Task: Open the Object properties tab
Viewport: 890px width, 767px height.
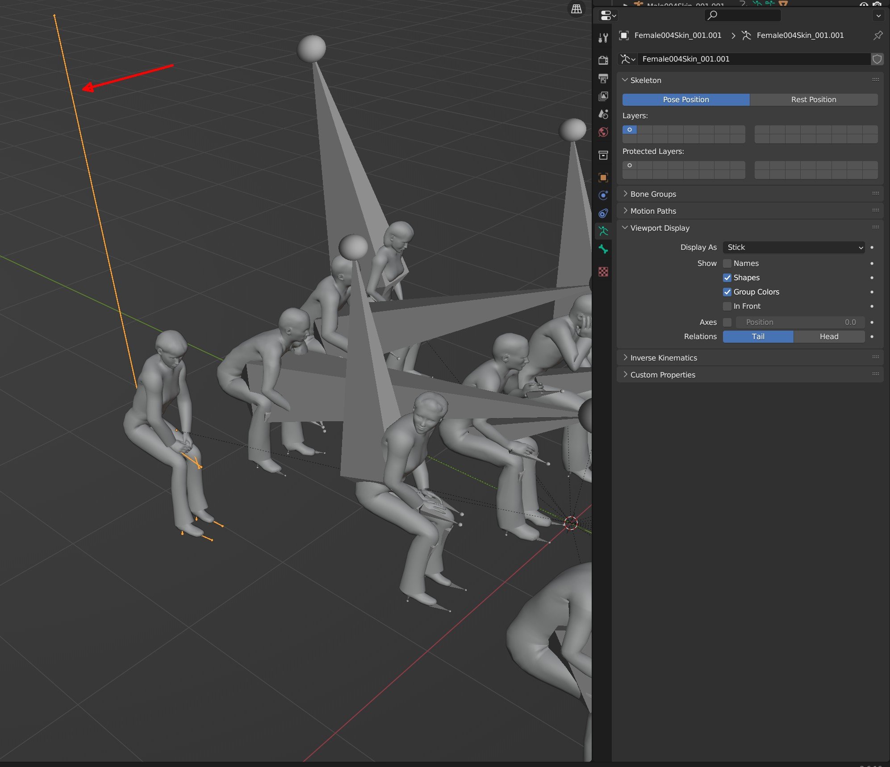Action: tap(603, 178)
